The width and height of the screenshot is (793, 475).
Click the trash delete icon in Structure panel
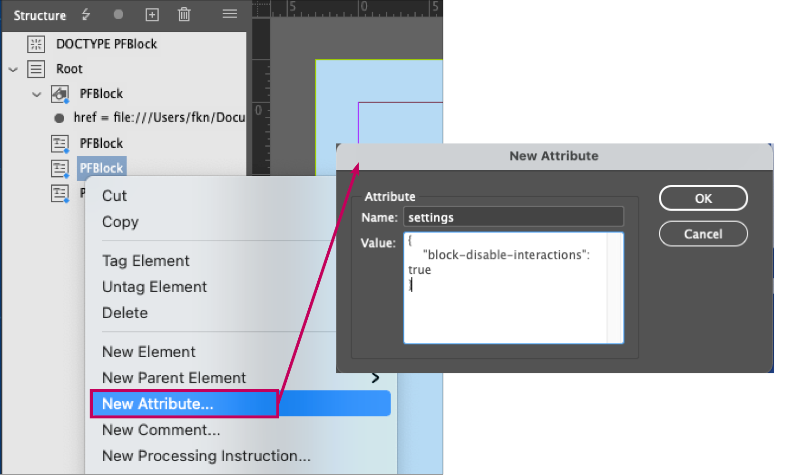click(184, 15)
